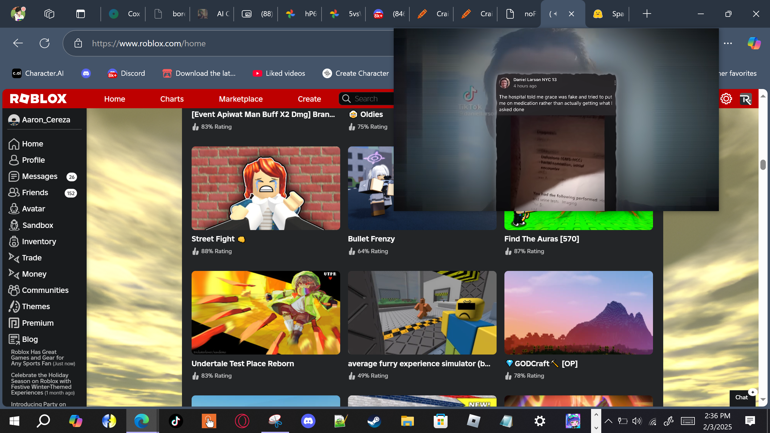The width and height of the screenshot is (770, 433).
Task: Open the Liked videos bookmark
Action: tap(279, 73)
